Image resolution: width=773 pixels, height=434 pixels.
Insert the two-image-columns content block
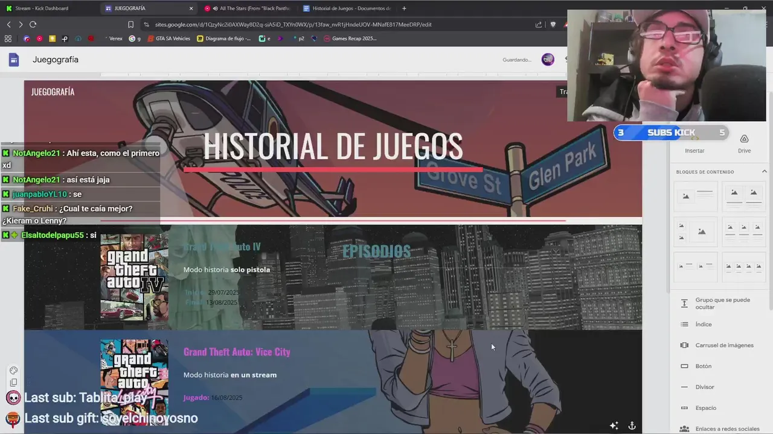[744, 196]
